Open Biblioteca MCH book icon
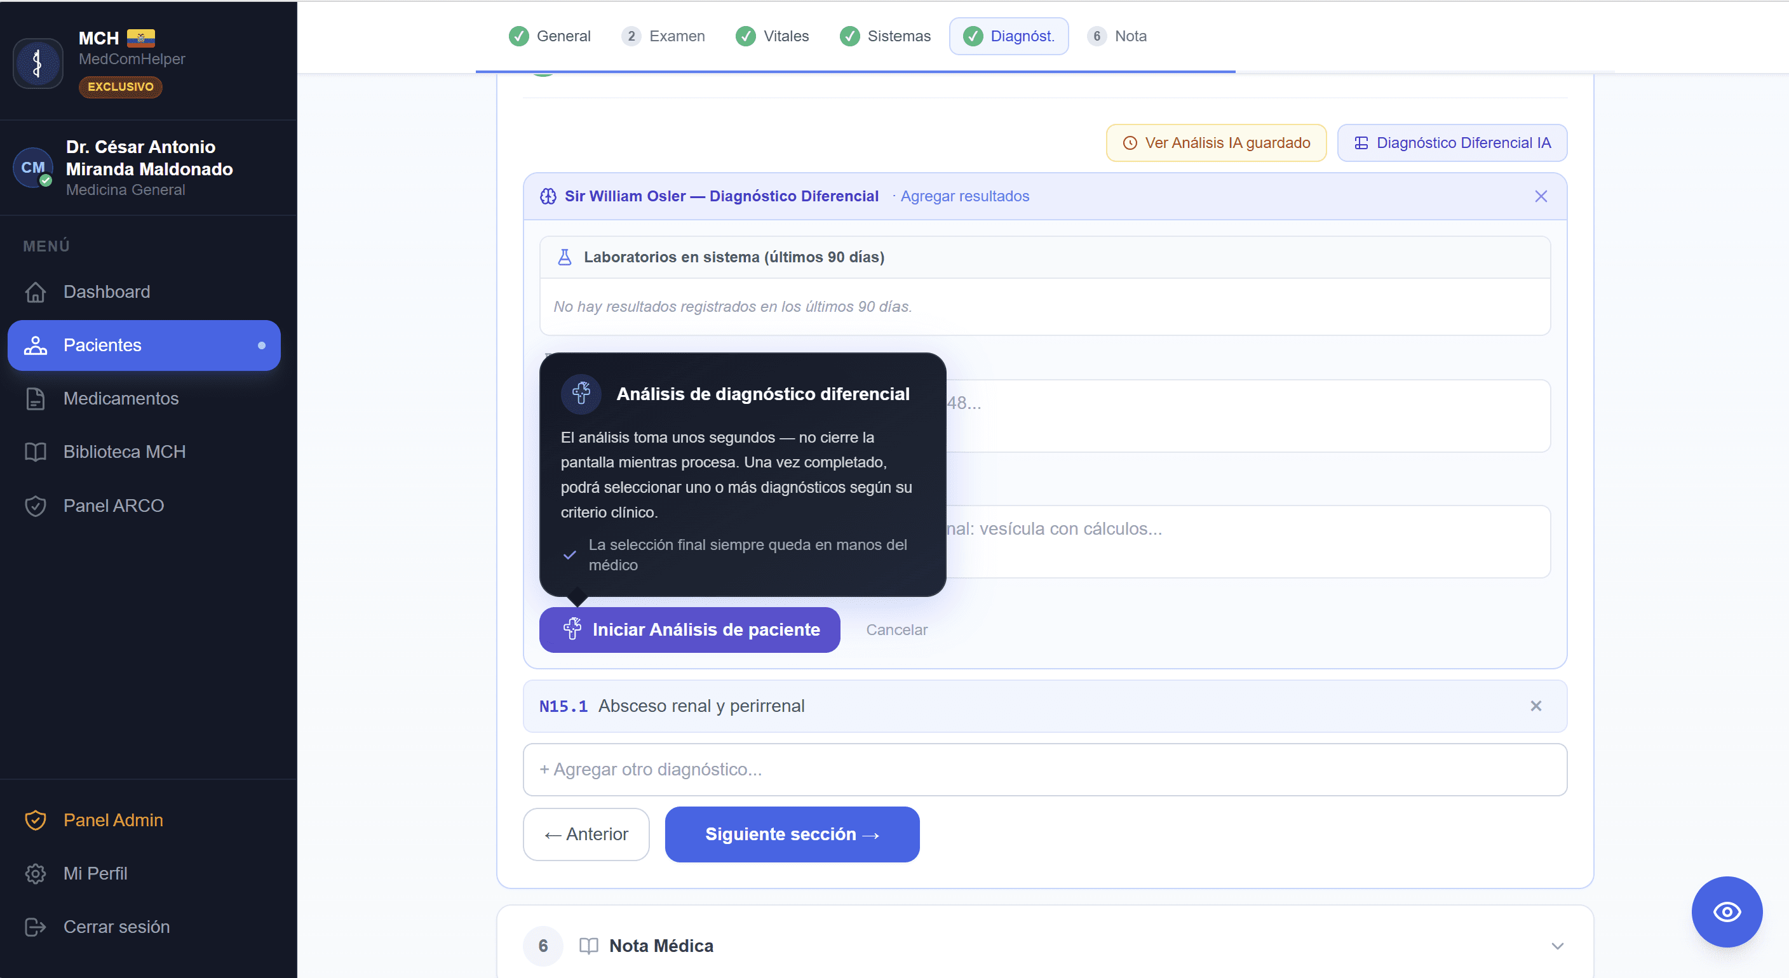1789x978 pixels. (36, 452)
